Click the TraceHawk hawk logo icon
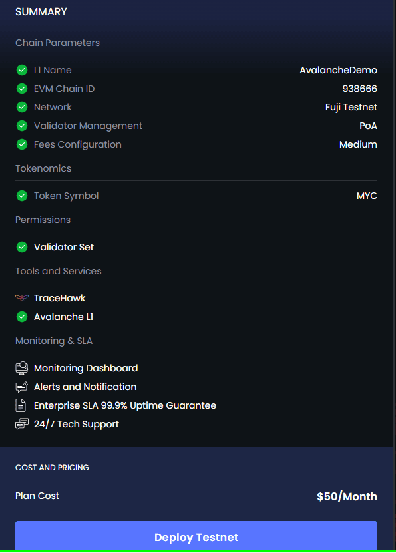The image size is (396, 553). [22, 298]
